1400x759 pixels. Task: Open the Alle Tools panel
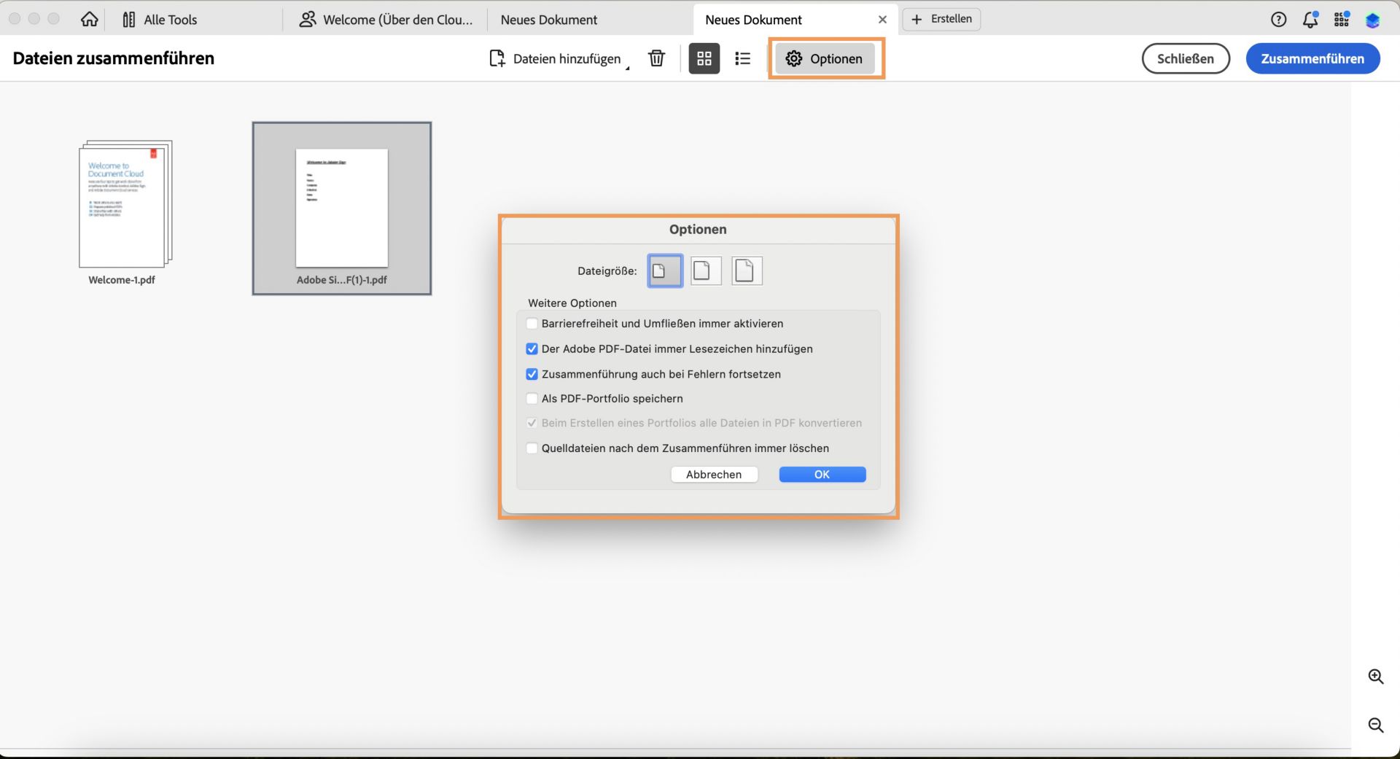click(x=160, y=20)
